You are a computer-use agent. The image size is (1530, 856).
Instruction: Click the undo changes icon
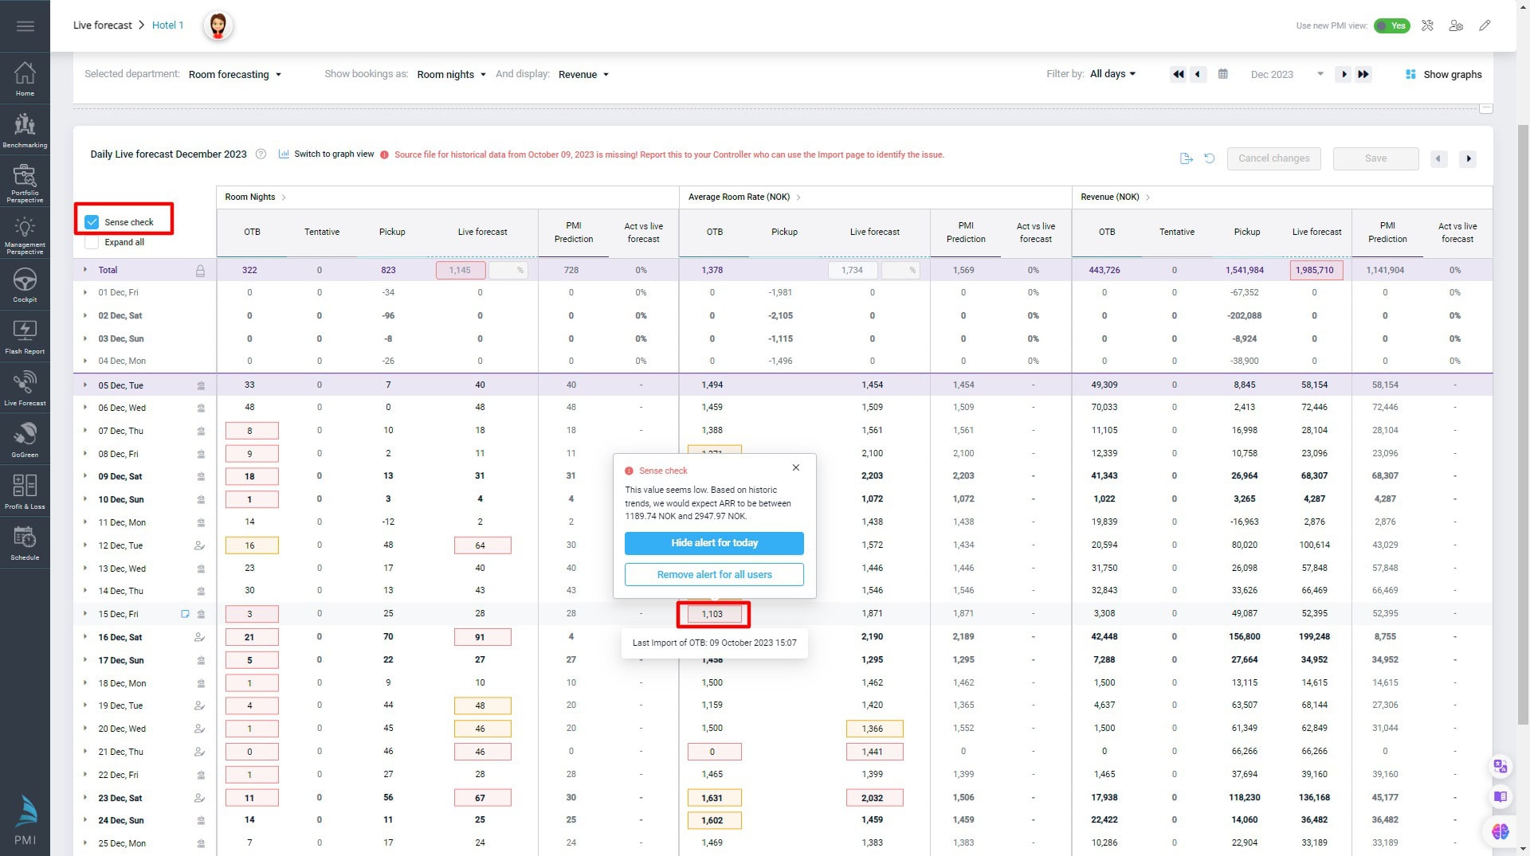pos(1210,158)
